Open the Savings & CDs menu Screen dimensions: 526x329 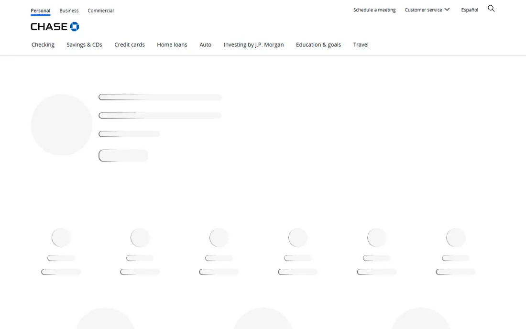click(x=84, y=44)
